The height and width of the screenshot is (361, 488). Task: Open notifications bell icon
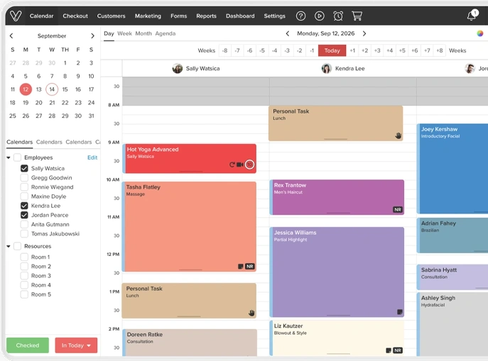(472, 16)
